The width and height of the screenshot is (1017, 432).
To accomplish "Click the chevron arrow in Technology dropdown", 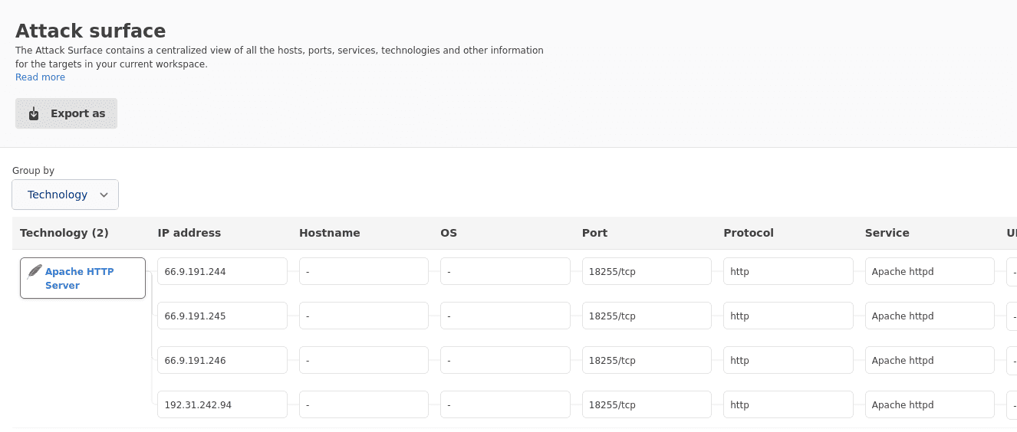I will pyautogui.click(x=104, y=195).
